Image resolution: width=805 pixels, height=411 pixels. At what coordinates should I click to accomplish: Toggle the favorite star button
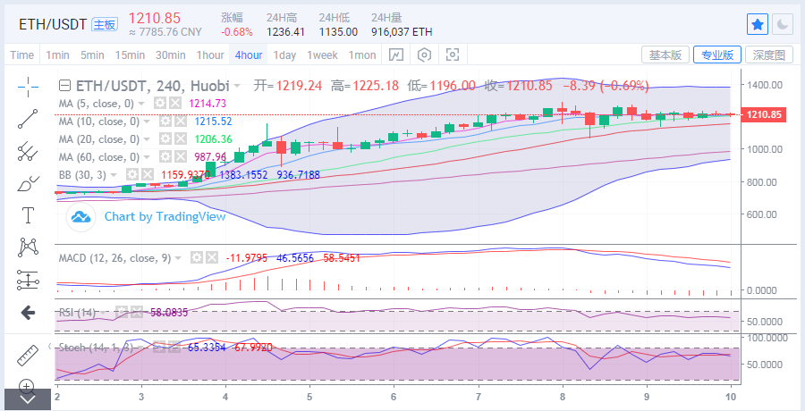coord(758,24)
